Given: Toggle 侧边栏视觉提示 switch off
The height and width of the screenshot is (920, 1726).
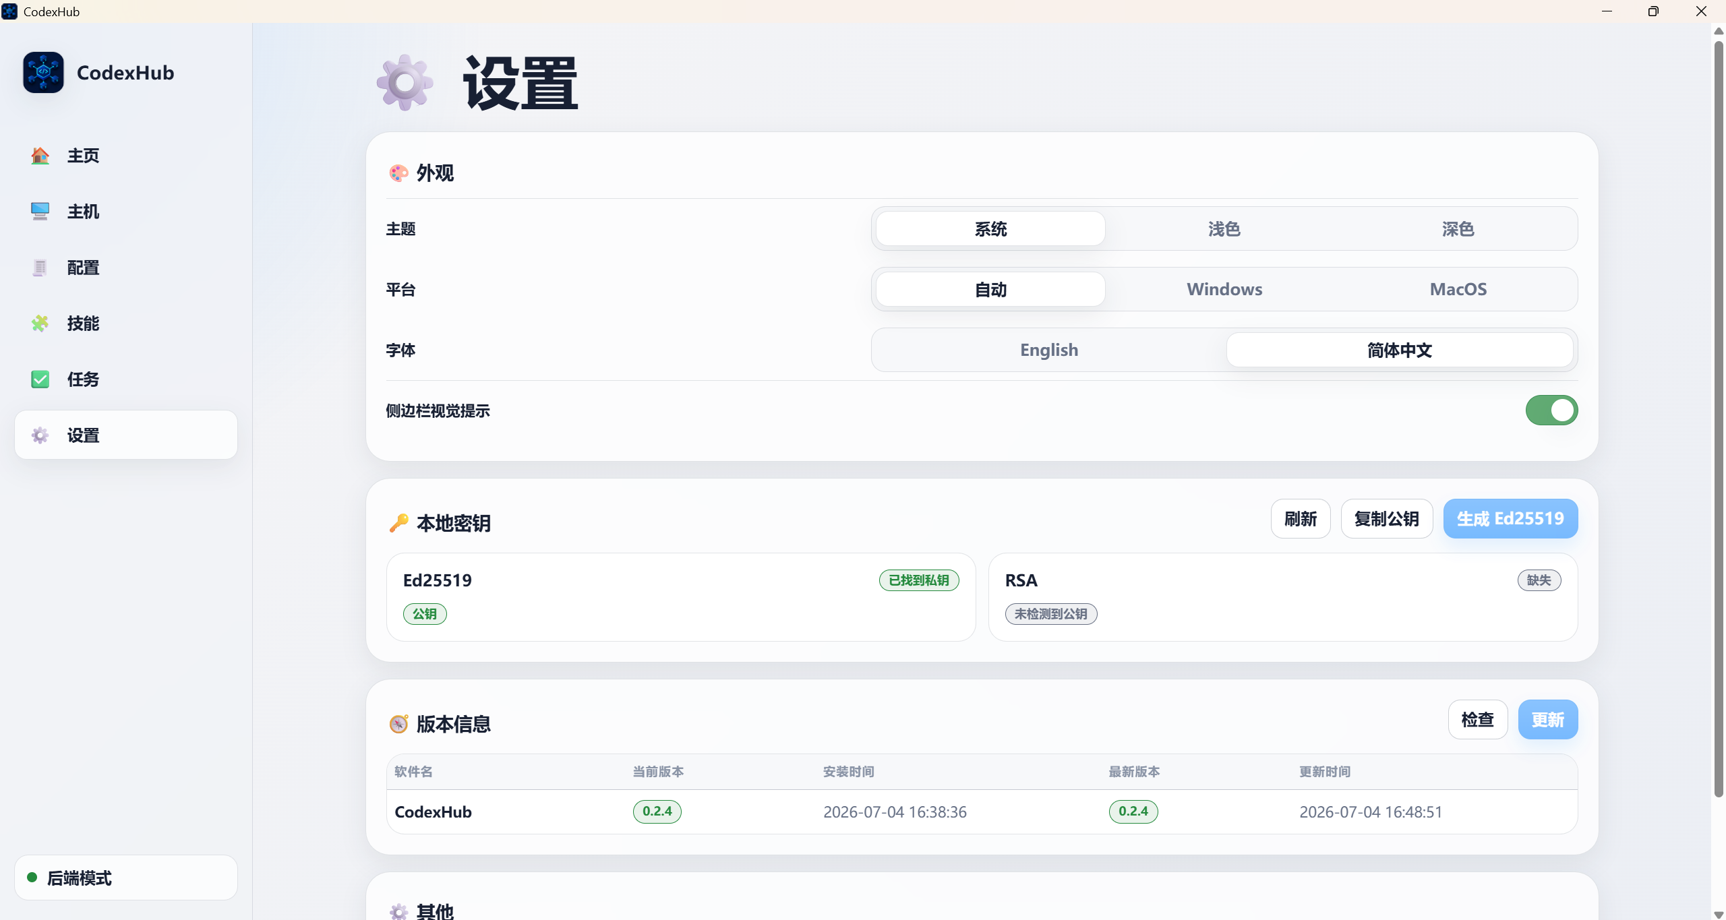Looking at the screenshot, I should tap(1551, 410).
